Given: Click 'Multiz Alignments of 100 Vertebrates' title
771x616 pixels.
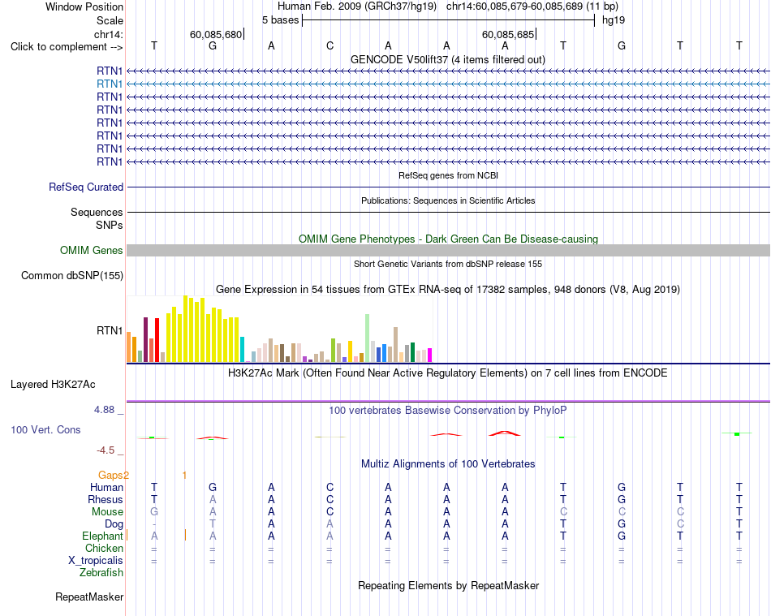Looking at the screenshot, I should click(x=448, y=463).
